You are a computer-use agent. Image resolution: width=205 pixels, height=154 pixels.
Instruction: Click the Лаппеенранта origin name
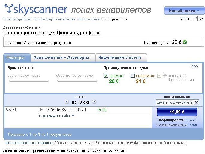pyautogui.click(x=20, y=33)
